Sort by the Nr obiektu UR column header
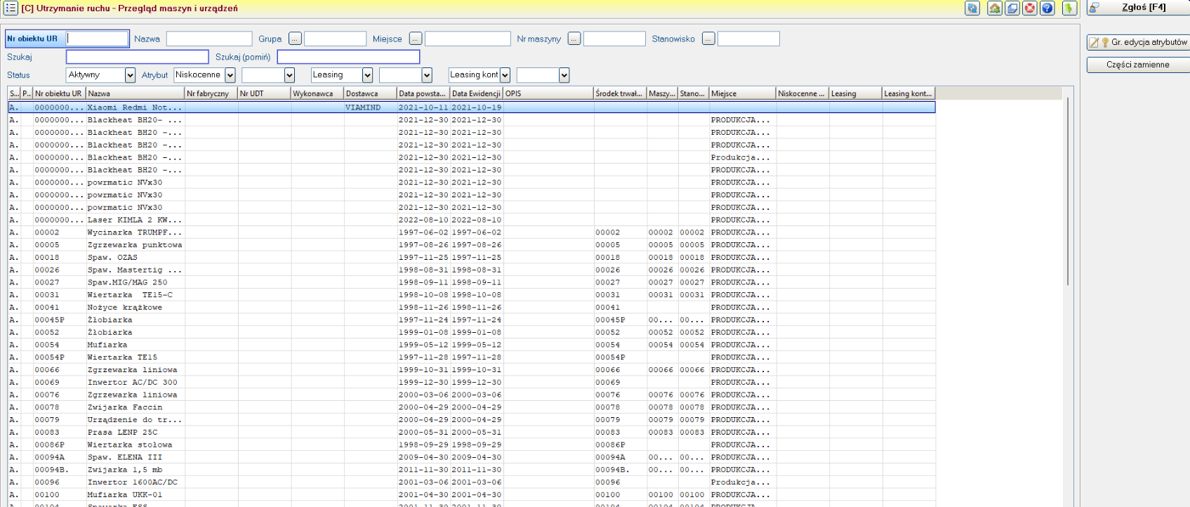The width and height of the screenshot is (1190, 507). pyautogui.click(x=60, y=93)
